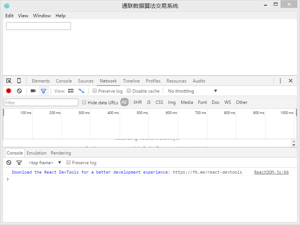This screenshot has width=300, height=225.
Task: Switch to the Audits tab
Action: [199, 81]
